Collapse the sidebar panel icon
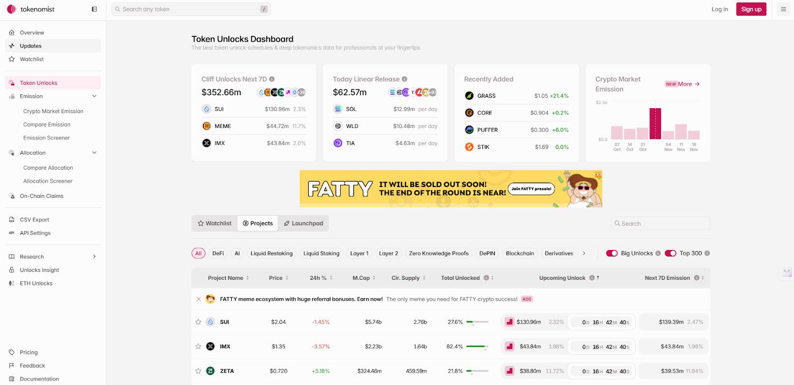The image size is (794, 385). [94, 9]
